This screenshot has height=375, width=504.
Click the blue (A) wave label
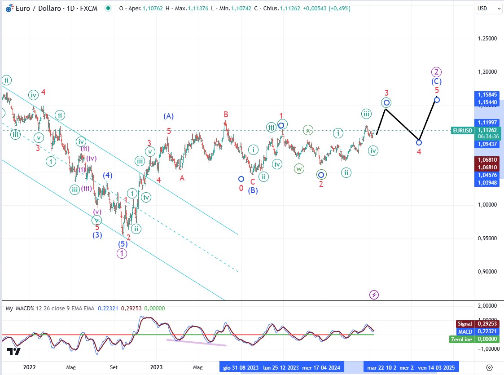tap(168, 116)
